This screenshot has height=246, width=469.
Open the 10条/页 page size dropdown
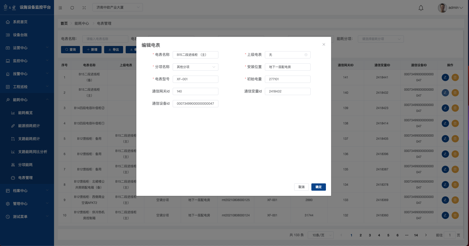[x=320, y=235]
